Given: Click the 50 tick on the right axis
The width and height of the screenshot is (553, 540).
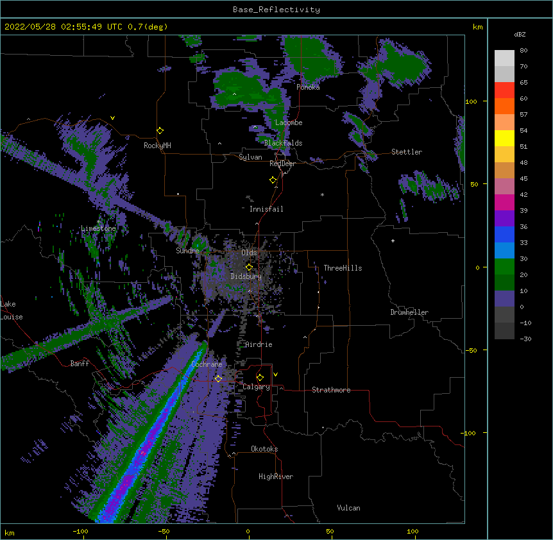Looking at the screenshot, I should click(474, 184).
